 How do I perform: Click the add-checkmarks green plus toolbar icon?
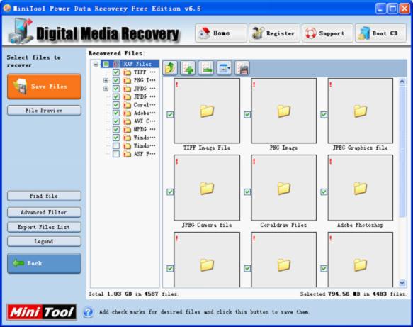tap(188, 68)
